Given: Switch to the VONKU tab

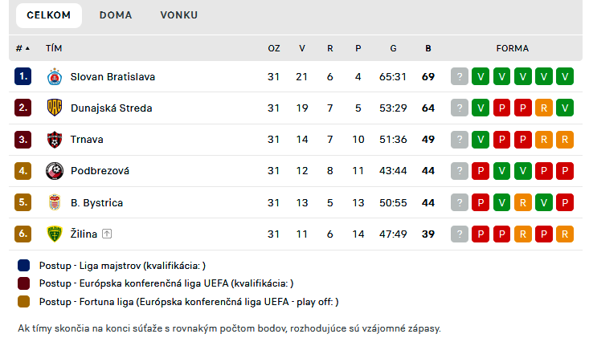Looking at the screenshot, I should [178, 15].
